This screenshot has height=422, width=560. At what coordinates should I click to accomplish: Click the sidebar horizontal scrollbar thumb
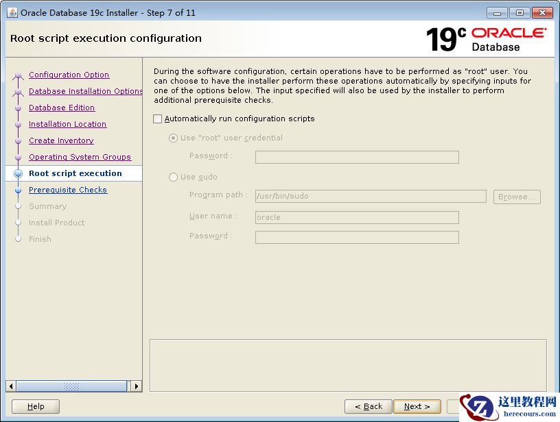[71, 386]
